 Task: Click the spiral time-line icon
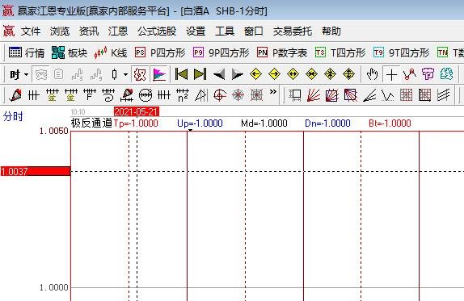[x=108, y=95]
